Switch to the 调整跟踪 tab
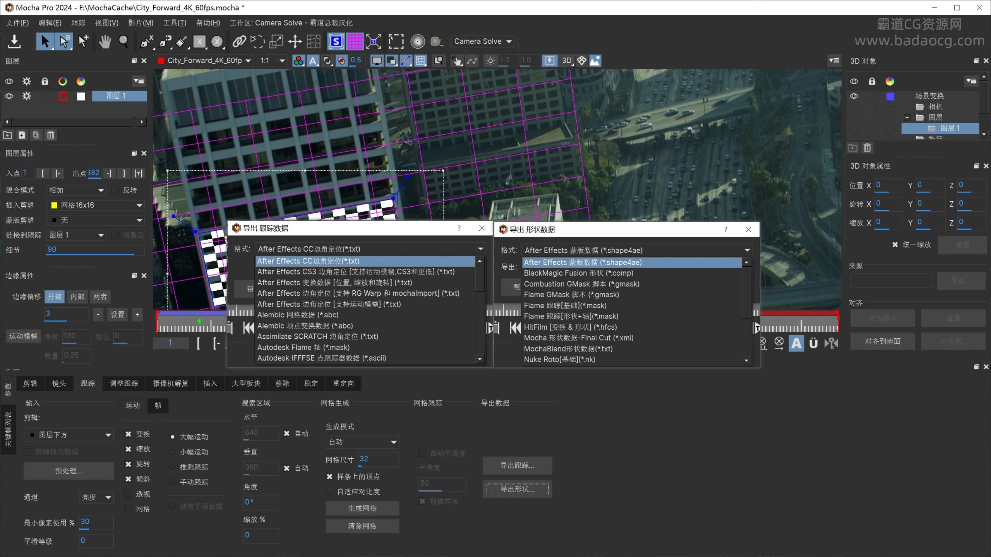 (124, 383)
